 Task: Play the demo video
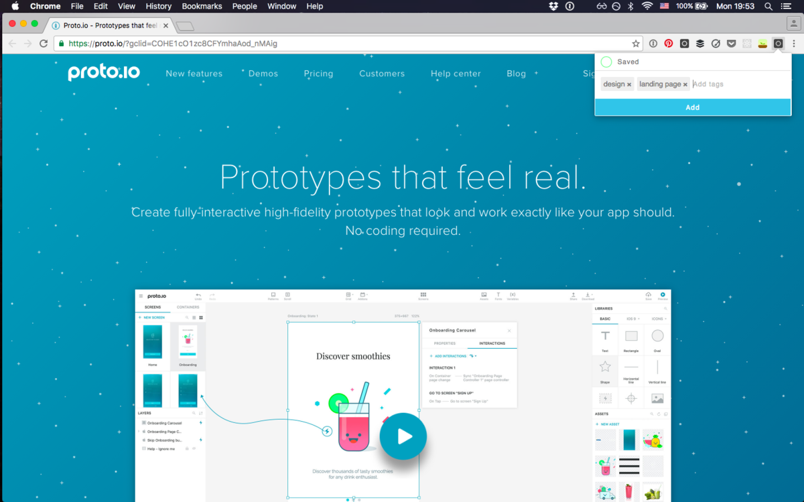click(403, 436)
